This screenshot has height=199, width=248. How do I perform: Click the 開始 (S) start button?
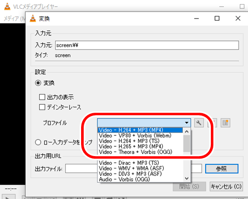click(x=189, y=187)
